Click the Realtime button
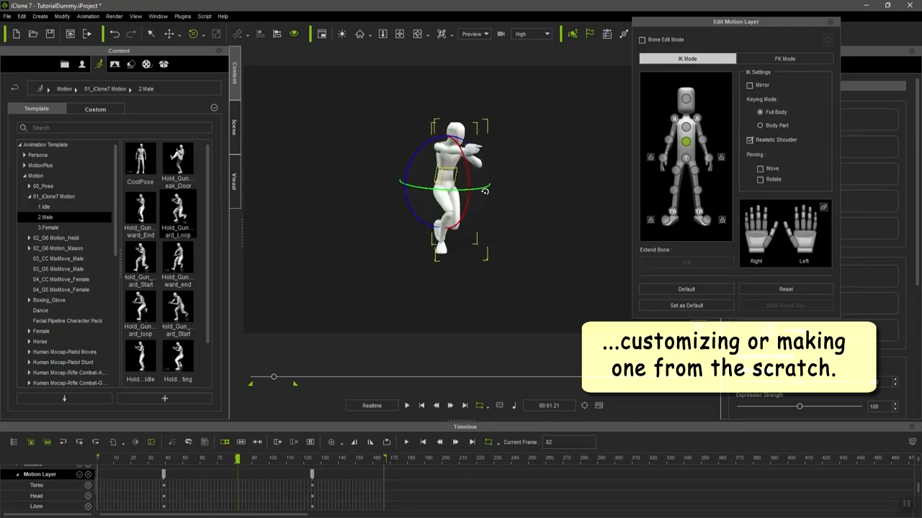The height and width of the screenshot is (518, 922). click(372, 405)
